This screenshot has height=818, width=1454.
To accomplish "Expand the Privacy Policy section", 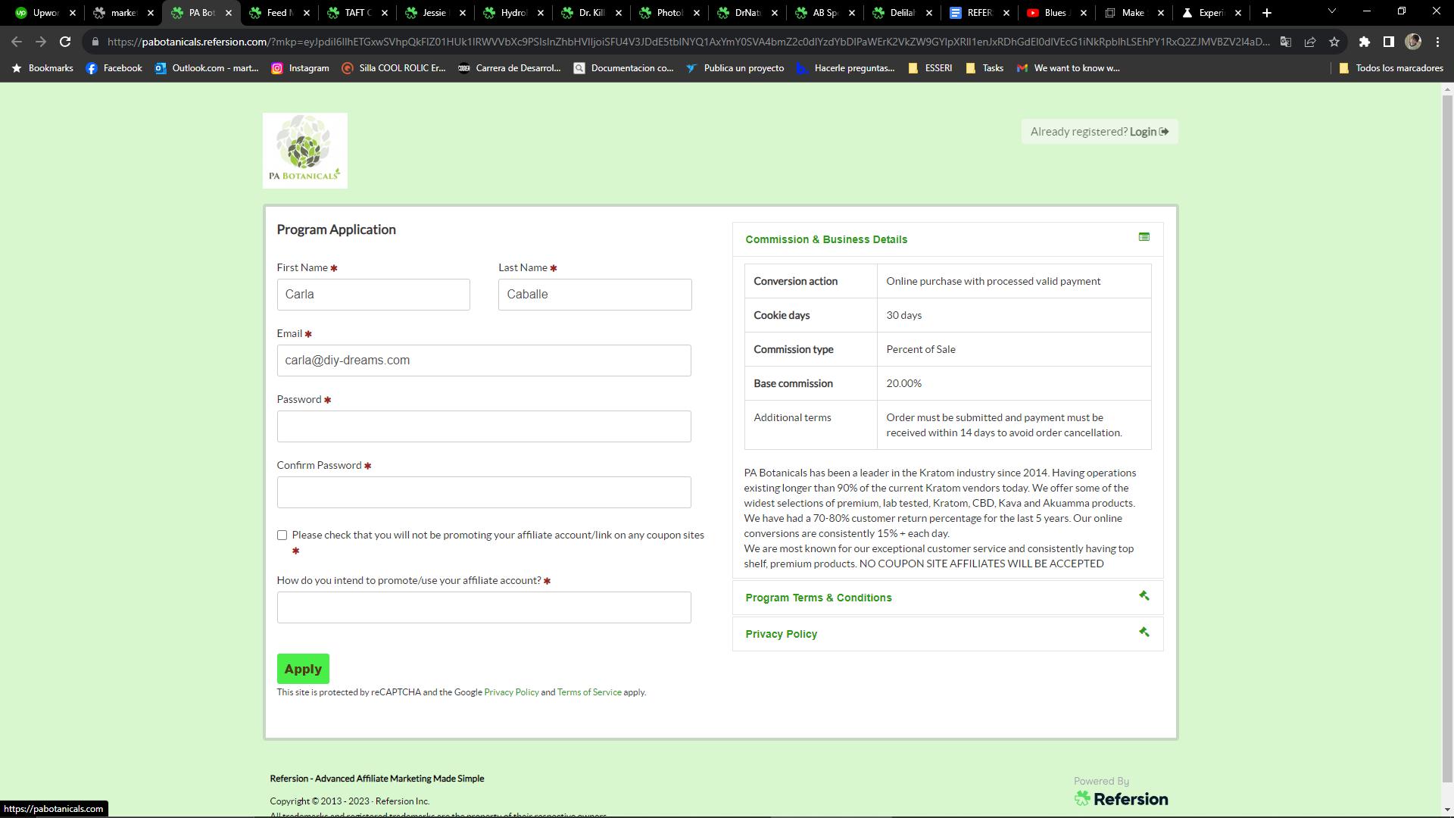I will (x=947, y=634).
